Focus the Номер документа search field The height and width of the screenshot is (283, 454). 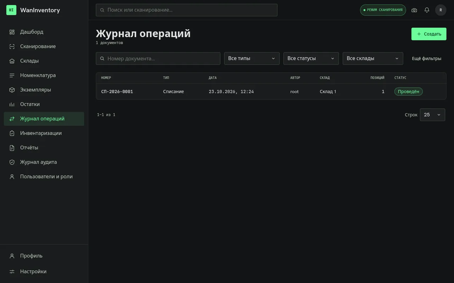point(158,58)
